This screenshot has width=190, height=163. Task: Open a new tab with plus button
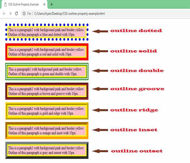tap(52, 4)
